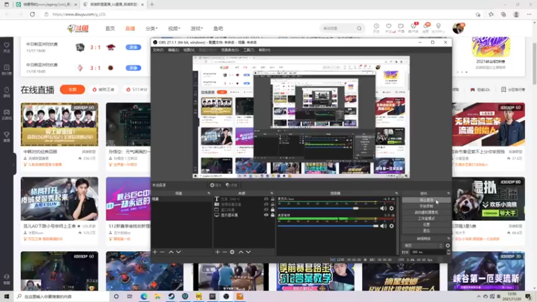Open the OBS 文件(F) File menu

pos(158,50)
